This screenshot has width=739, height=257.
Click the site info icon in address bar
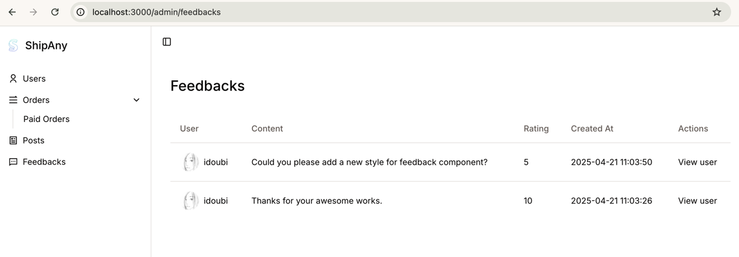click(x=81, y=12)
